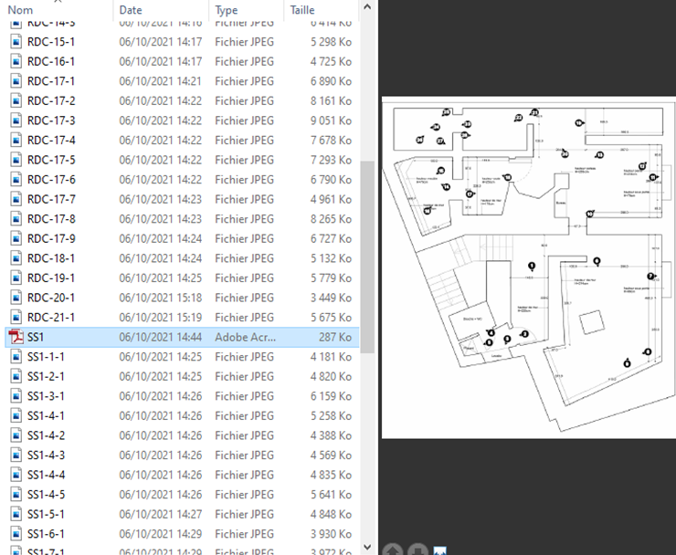This screenshot has height=555, width=676.
Task: Click the image icon next to SS1-1-1
Action: 16,357
